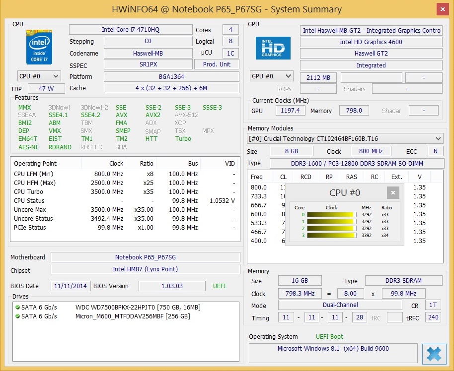Click the ECC N field
Image resolution: width=454 pixels, height=371 pixels.
[436, 151]
